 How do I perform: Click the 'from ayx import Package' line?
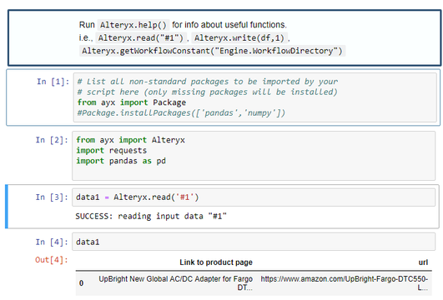(132, 102)
